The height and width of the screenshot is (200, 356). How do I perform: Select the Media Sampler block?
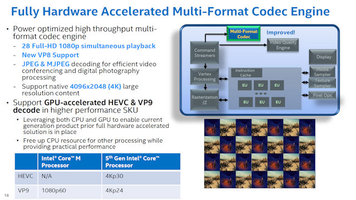(x=322, y=72)
